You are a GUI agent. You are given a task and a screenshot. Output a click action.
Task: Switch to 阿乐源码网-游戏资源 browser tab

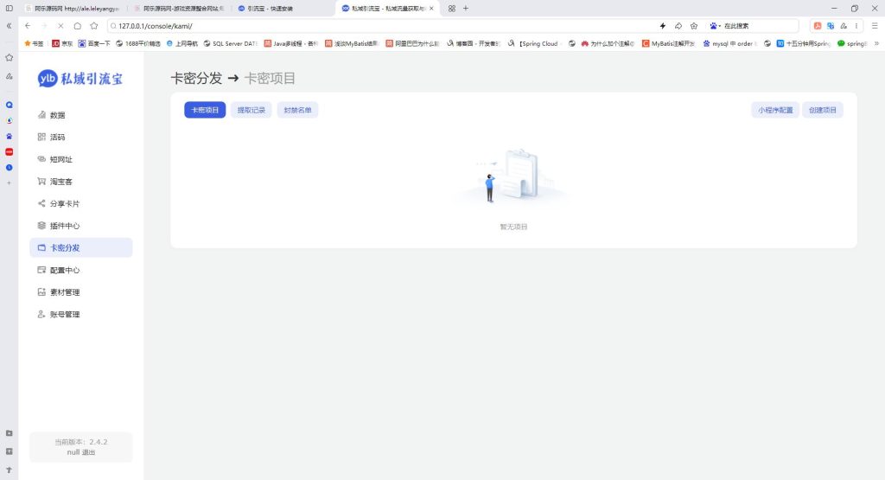180,9
